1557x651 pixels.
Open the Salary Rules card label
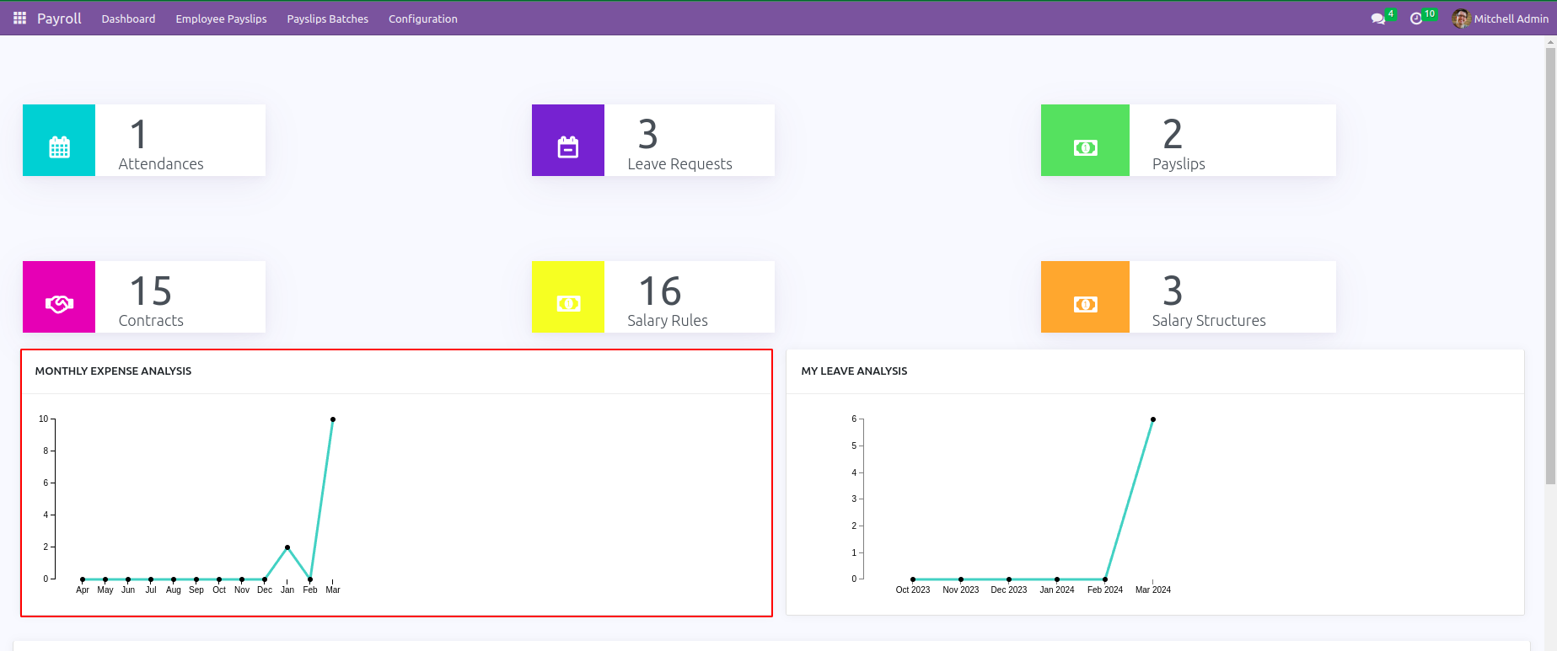[668, 321]
